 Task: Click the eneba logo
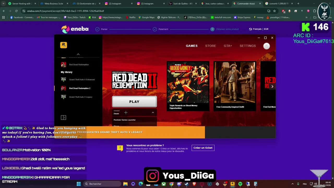tap(75, 29)
